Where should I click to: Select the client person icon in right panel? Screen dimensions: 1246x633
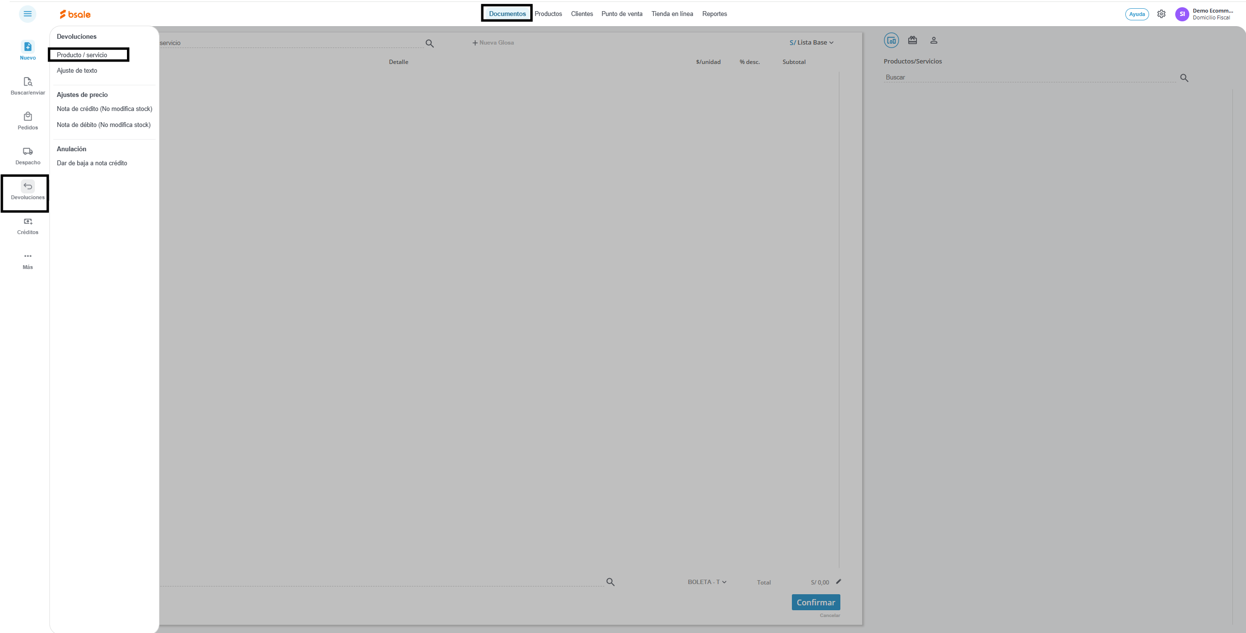click(934, 40)
